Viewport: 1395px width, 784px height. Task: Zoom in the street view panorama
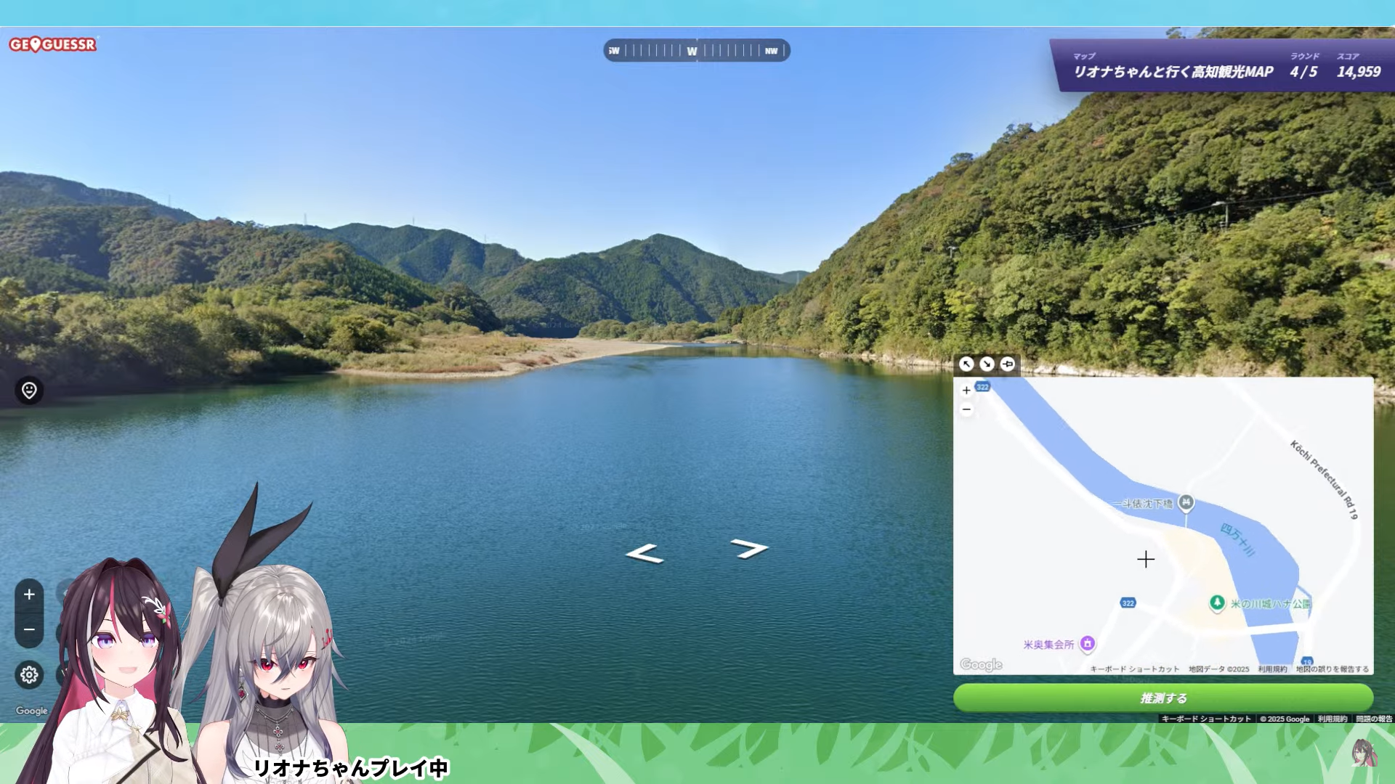pos(29,595)
